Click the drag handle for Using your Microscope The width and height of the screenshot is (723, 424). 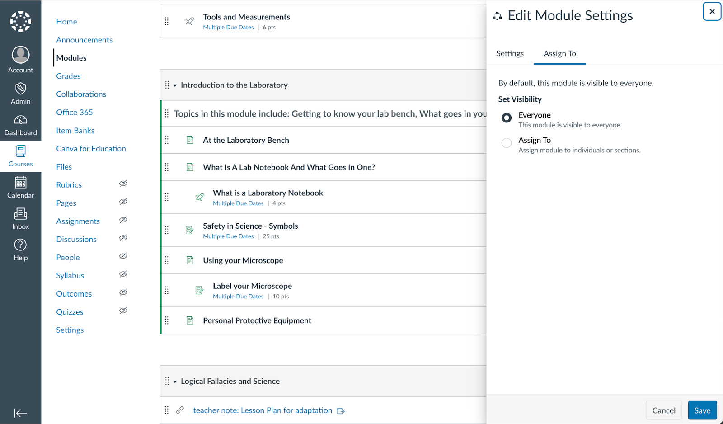tap(167, 260)
